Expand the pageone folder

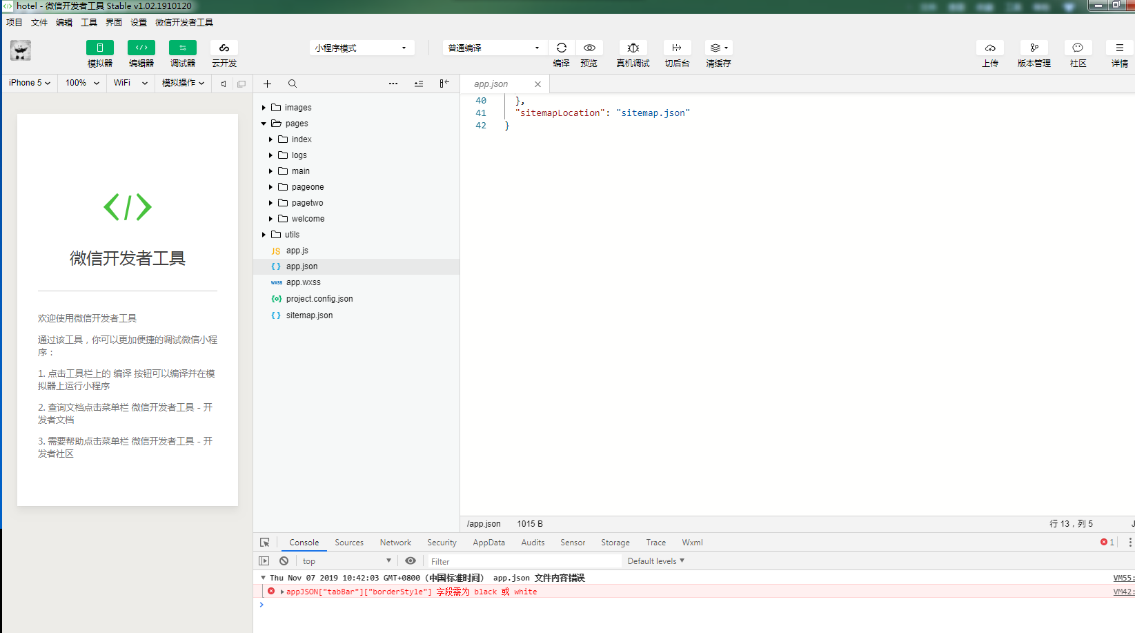point(270,187)
